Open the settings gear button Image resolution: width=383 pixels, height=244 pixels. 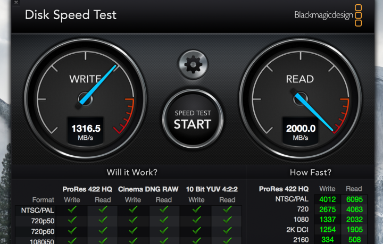(x=193, y=65)
